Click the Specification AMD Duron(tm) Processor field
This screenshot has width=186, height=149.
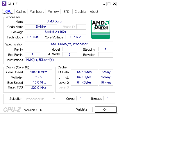tap(69, 44)
